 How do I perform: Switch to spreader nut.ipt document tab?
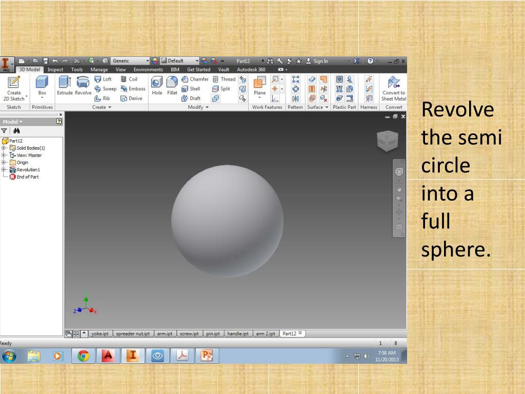click(133, 333)
